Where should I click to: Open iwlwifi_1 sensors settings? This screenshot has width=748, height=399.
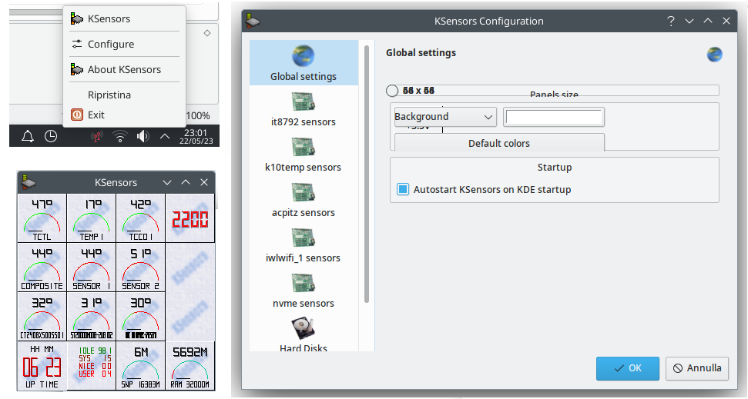[x=304, y=238]
